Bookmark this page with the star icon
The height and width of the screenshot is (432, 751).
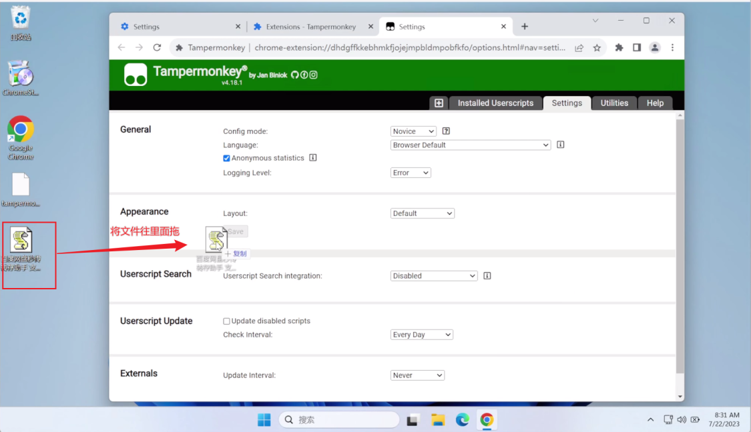(x=597, y=47)
